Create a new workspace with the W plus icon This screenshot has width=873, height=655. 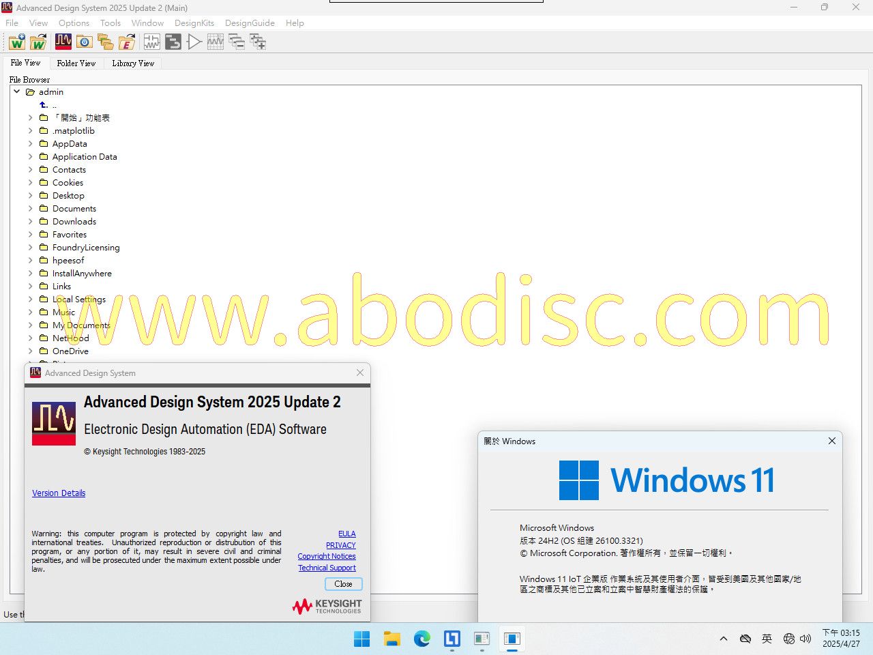click(x=17, y=42)
